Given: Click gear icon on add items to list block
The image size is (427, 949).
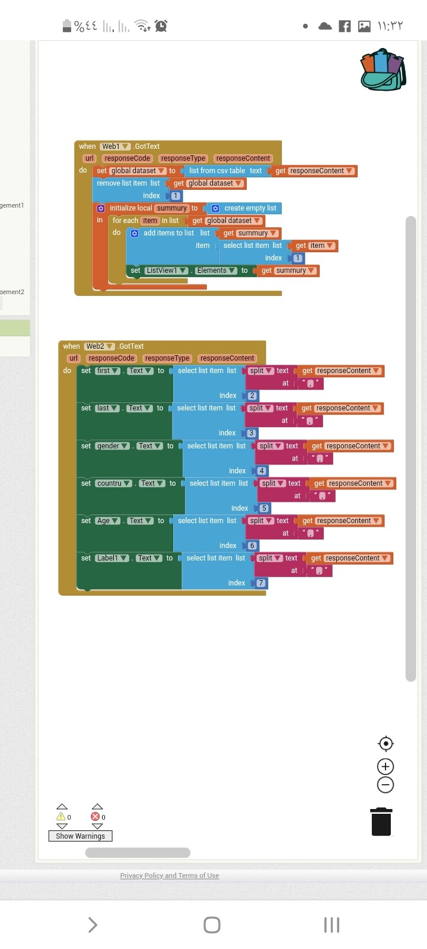Looking at the screenshot, I should click(x=135, y=233).
